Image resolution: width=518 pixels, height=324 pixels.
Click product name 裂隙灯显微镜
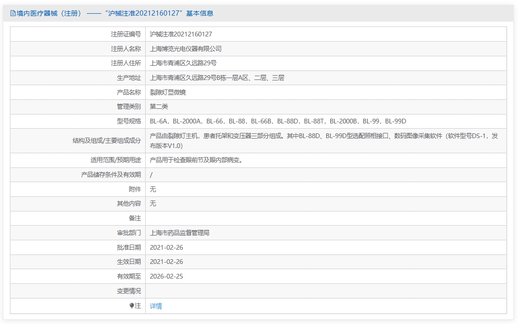coord(168,92)
